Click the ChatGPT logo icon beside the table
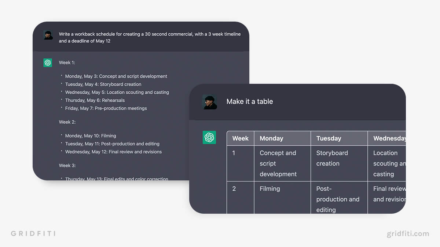440x247 pixels. point(209,137)
